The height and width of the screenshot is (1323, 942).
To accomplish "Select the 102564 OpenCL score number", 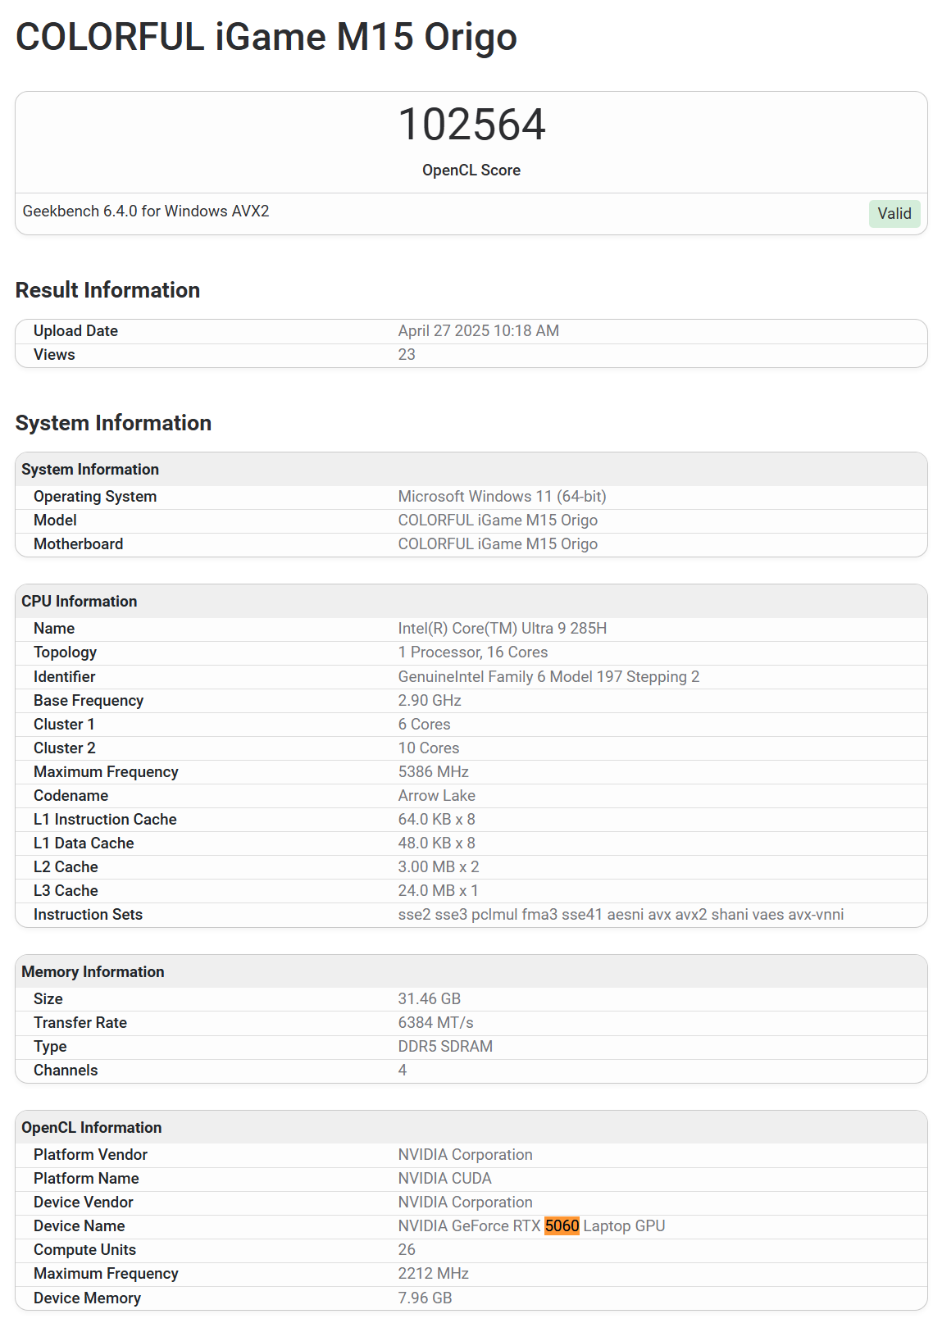I will (x=471, y=125).
